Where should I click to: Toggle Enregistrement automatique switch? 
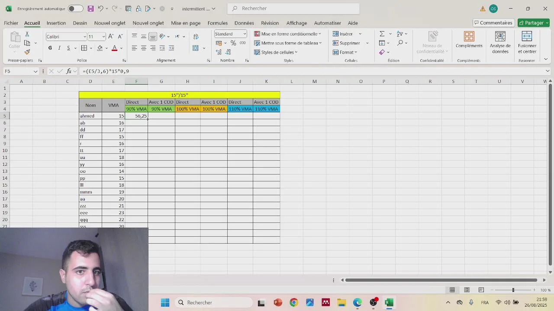(75, 9)
